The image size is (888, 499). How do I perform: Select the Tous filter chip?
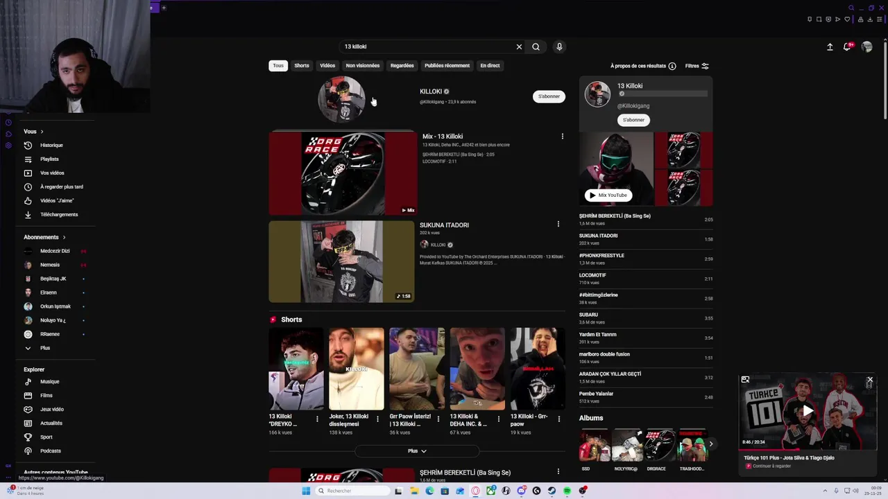[278, 66]
